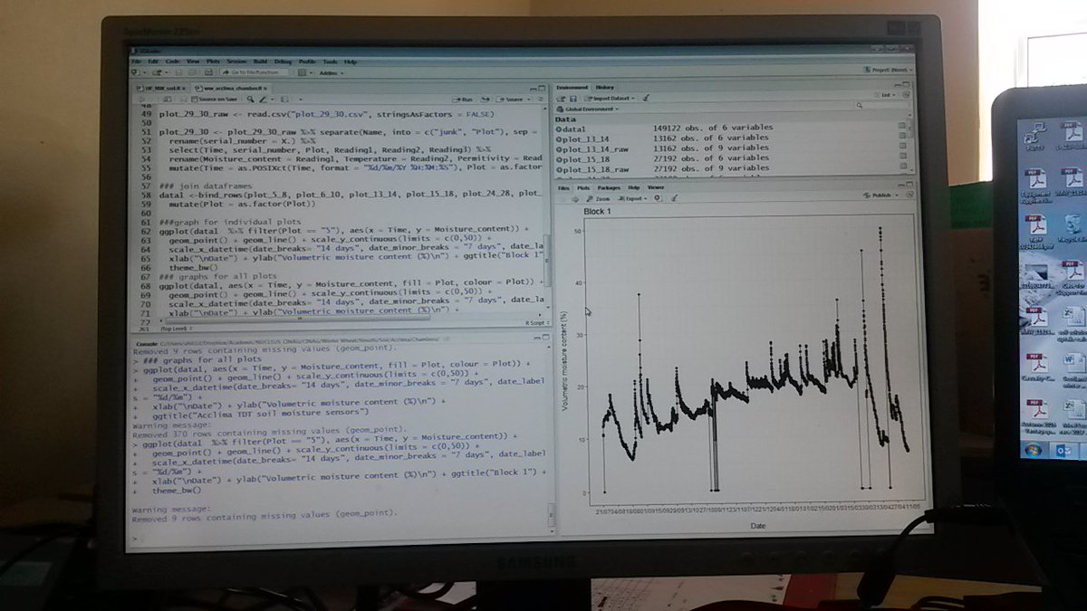The image size is (1087, 611).
Task: Expand the plot_13_14_raw entry
Action: tap(559, 149)
